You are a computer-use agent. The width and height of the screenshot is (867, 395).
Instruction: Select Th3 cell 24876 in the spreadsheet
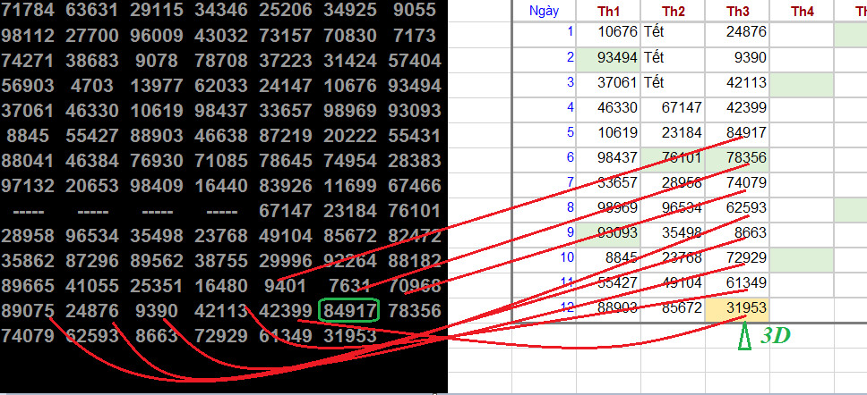pyautogui.click(x=738, y=32)
